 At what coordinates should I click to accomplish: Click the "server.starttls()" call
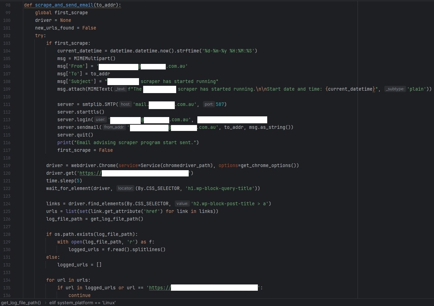tap(81, 112)
